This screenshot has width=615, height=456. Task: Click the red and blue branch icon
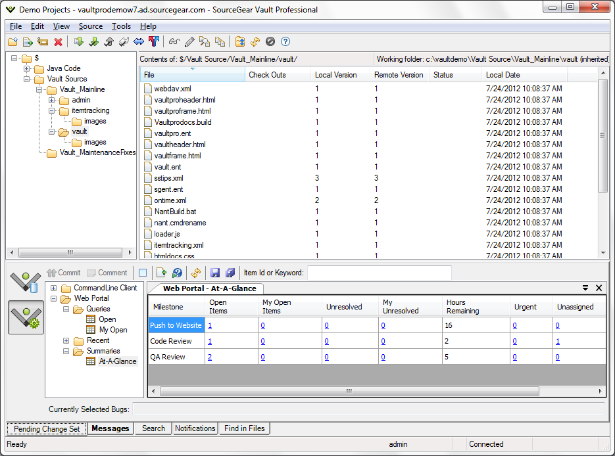(x=154, y=41)
